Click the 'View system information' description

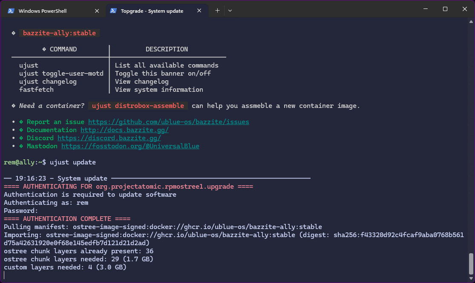pyautogui.click(x=159, y=90)
